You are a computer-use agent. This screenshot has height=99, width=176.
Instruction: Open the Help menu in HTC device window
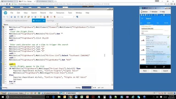(162, 12)
